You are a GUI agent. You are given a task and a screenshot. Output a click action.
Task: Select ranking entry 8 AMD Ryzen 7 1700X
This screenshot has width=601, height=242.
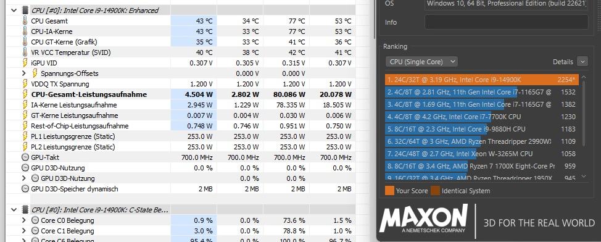click(x=482, y=167)
